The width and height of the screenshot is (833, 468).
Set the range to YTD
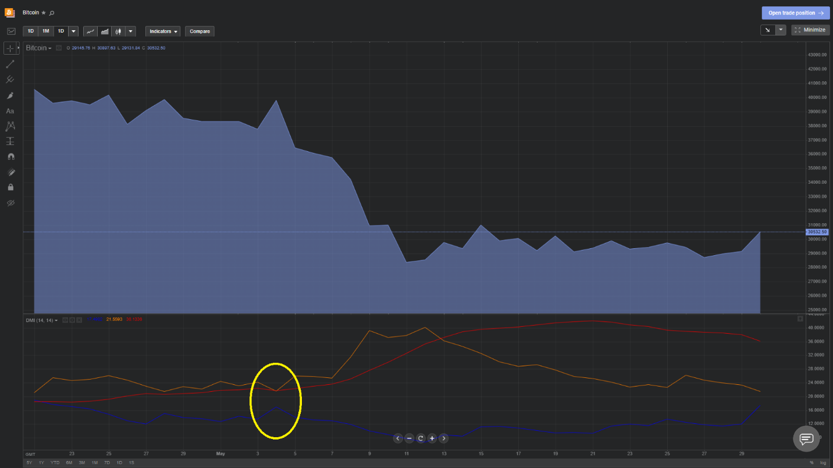point(55,463)
